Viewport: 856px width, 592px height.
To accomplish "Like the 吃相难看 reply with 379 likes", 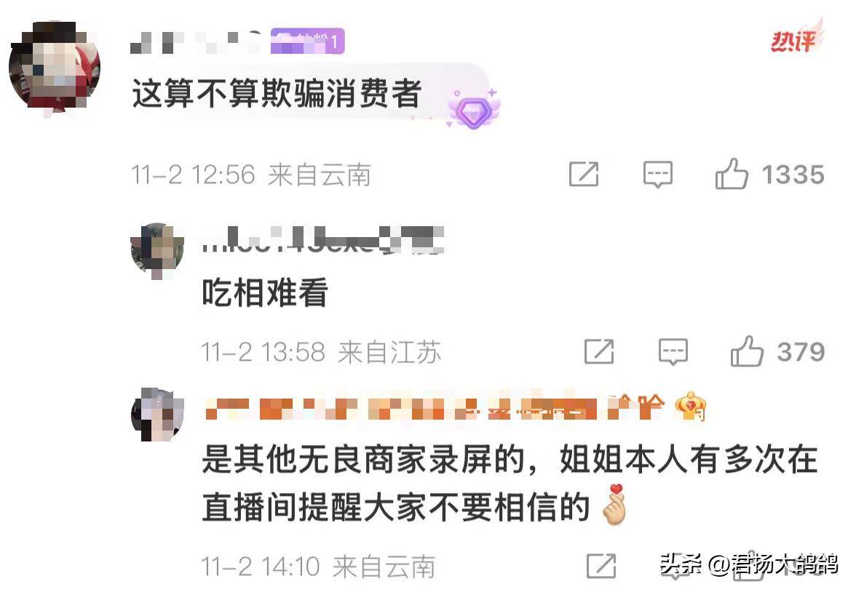I will [747, 351].
